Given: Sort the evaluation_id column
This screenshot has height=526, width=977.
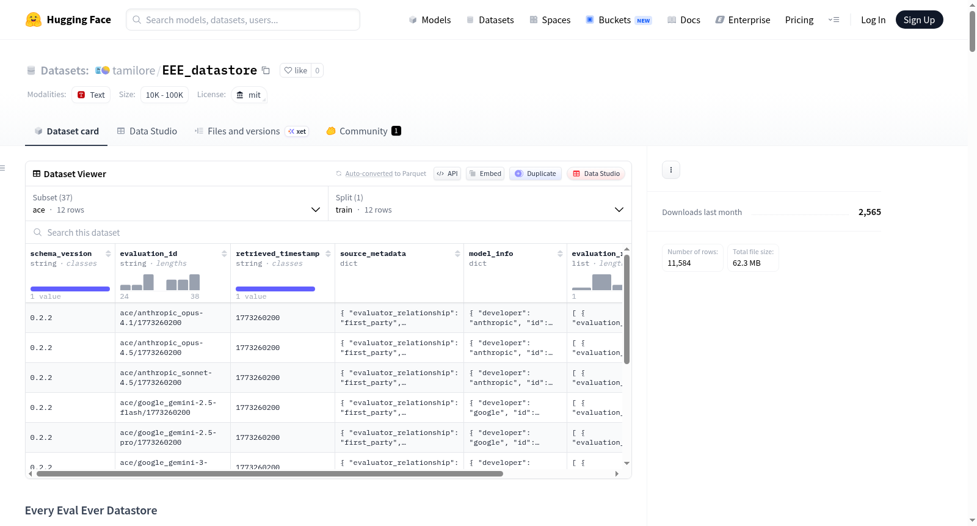Looking at the screenshot, I should [x=224, y=254].
